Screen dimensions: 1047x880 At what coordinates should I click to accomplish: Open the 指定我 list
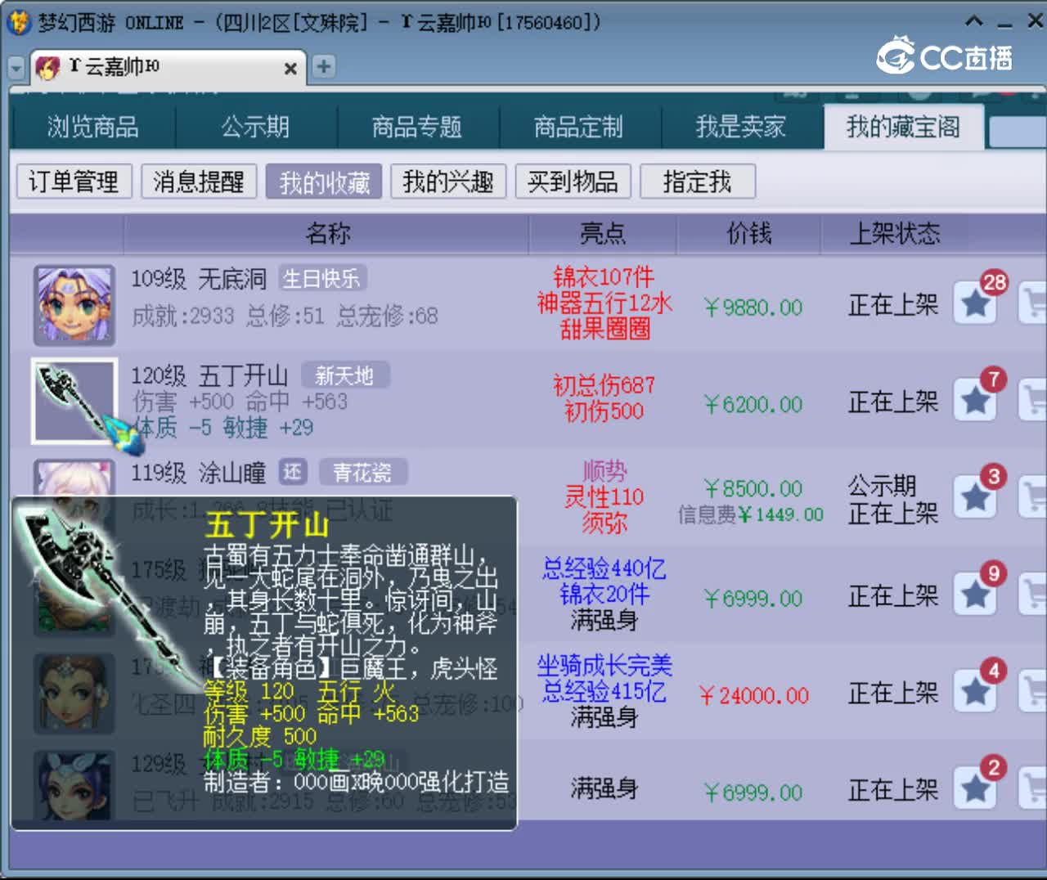697,182
